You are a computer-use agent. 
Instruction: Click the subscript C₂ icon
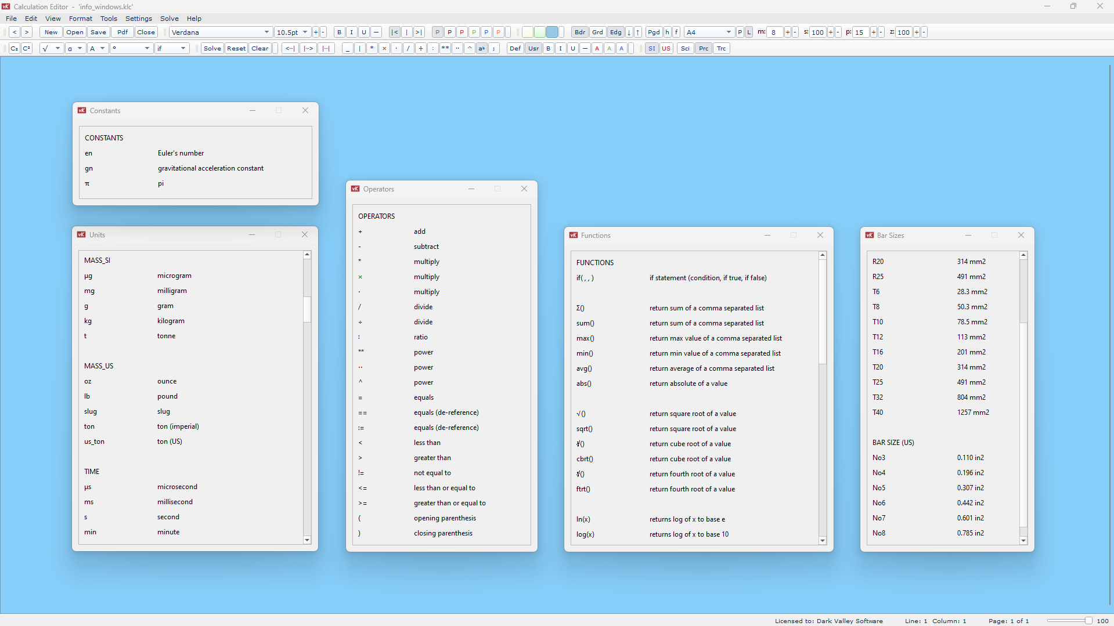pyautogui.click(x=15, y=49)
